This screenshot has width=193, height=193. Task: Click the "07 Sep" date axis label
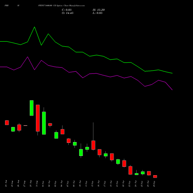tap(68, 184)
